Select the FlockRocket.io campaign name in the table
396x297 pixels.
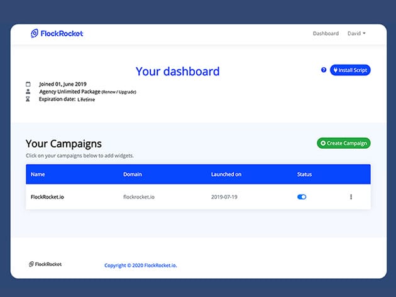point(47,197)
